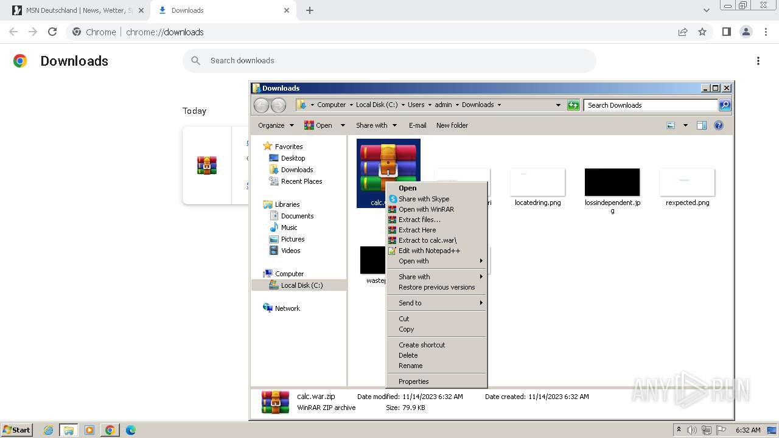Select Recent Places in navigation pane
This screenshot has width=779, height=438.
(x=301, y=181)
